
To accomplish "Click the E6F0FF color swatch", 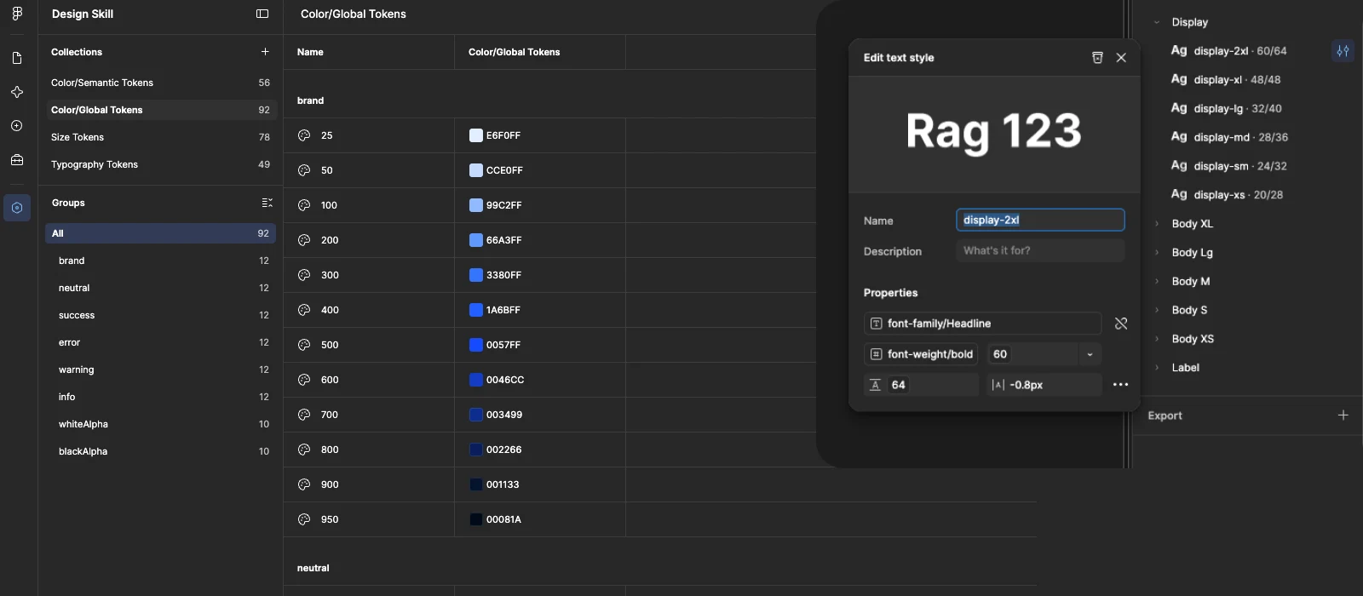I will click(x=476, y=135).
